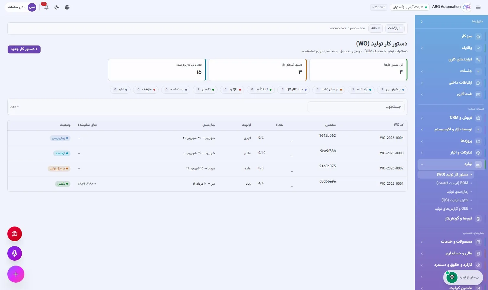Filter by پیش‌نویس status chip
This screenshot has height=290, width=488.
[392, 89]
